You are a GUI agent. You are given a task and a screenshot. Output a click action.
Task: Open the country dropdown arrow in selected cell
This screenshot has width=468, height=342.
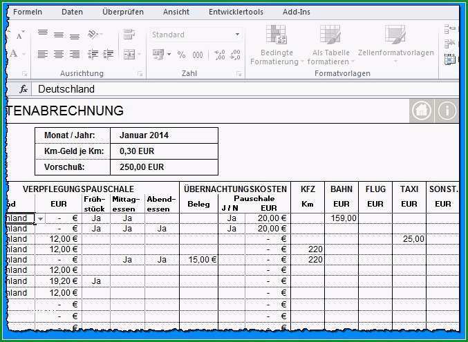[41, 219]
